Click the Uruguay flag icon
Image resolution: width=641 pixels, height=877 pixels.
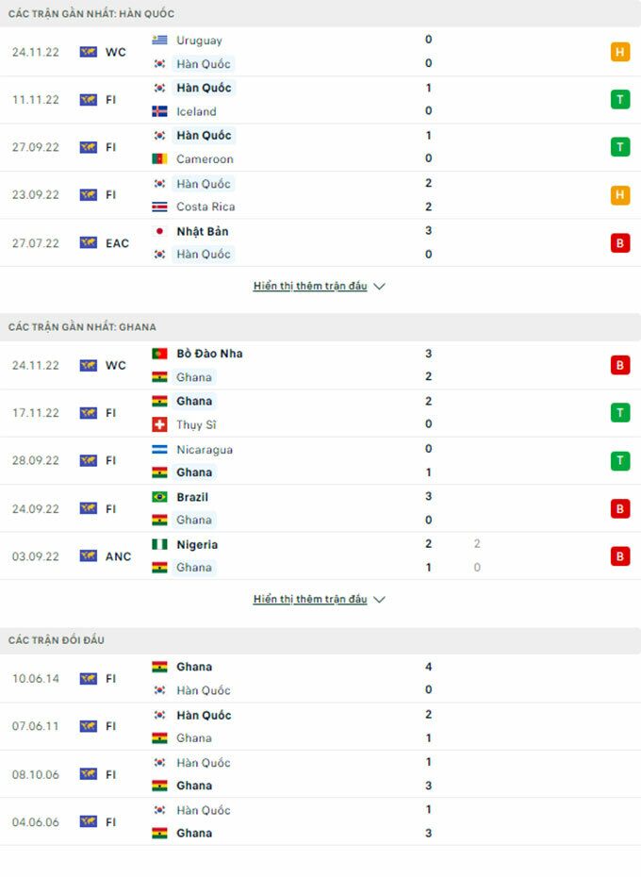click(x=159, y=41)
